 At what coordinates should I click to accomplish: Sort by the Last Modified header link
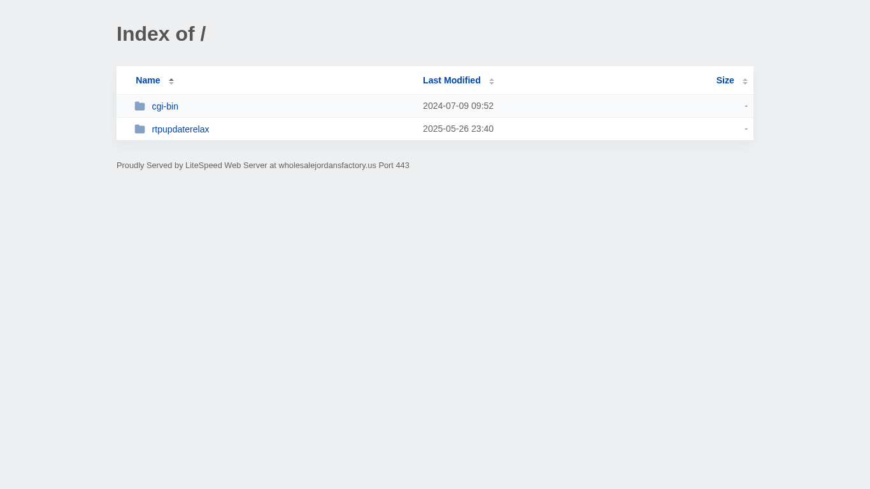pos(452,80)
